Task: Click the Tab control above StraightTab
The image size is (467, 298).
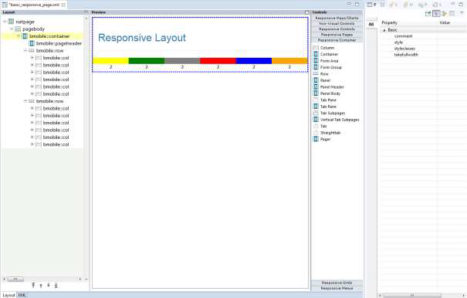Action: (320, 127)
